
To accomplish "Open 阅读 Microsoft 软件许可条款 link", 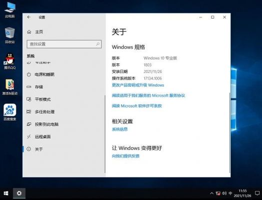I will (137, 106).
